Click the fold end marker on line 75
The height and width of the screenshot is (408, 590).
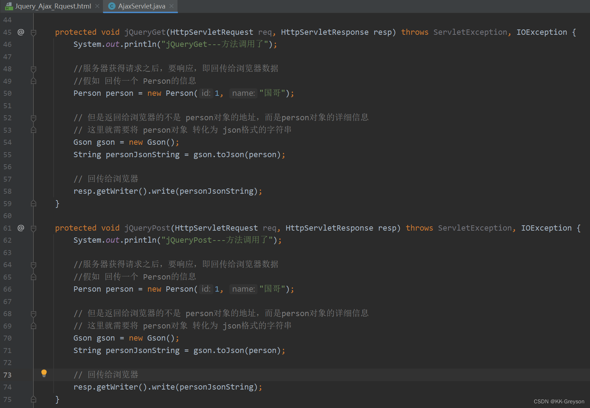[33, 399]
